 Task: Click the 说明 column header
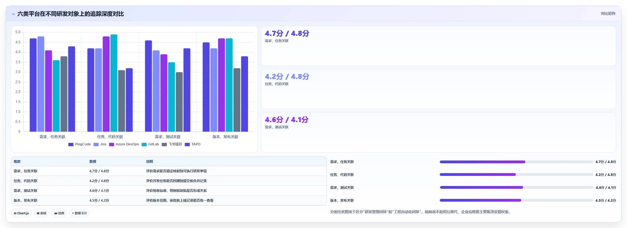coord(149,162)
